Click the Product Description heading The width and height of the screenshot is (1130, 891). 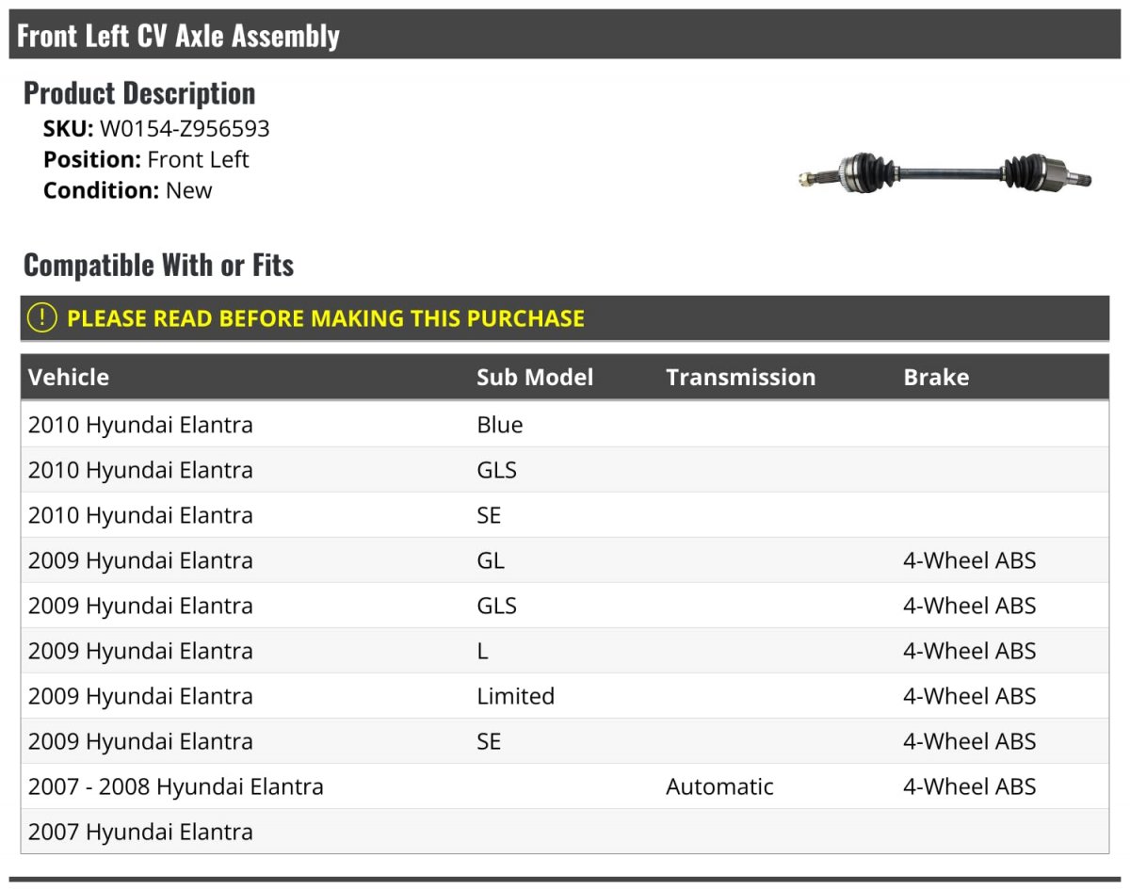click(139, 92)
